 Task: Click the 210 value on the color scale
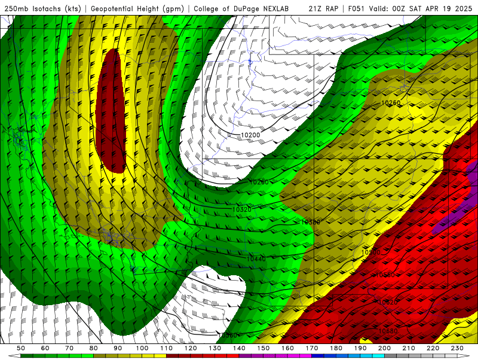coord(409,348)
